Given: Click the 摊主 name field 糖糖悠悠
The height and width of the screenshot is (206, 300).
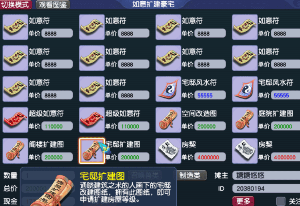Looking at the screenshot, I should click(x=266, y=175).
